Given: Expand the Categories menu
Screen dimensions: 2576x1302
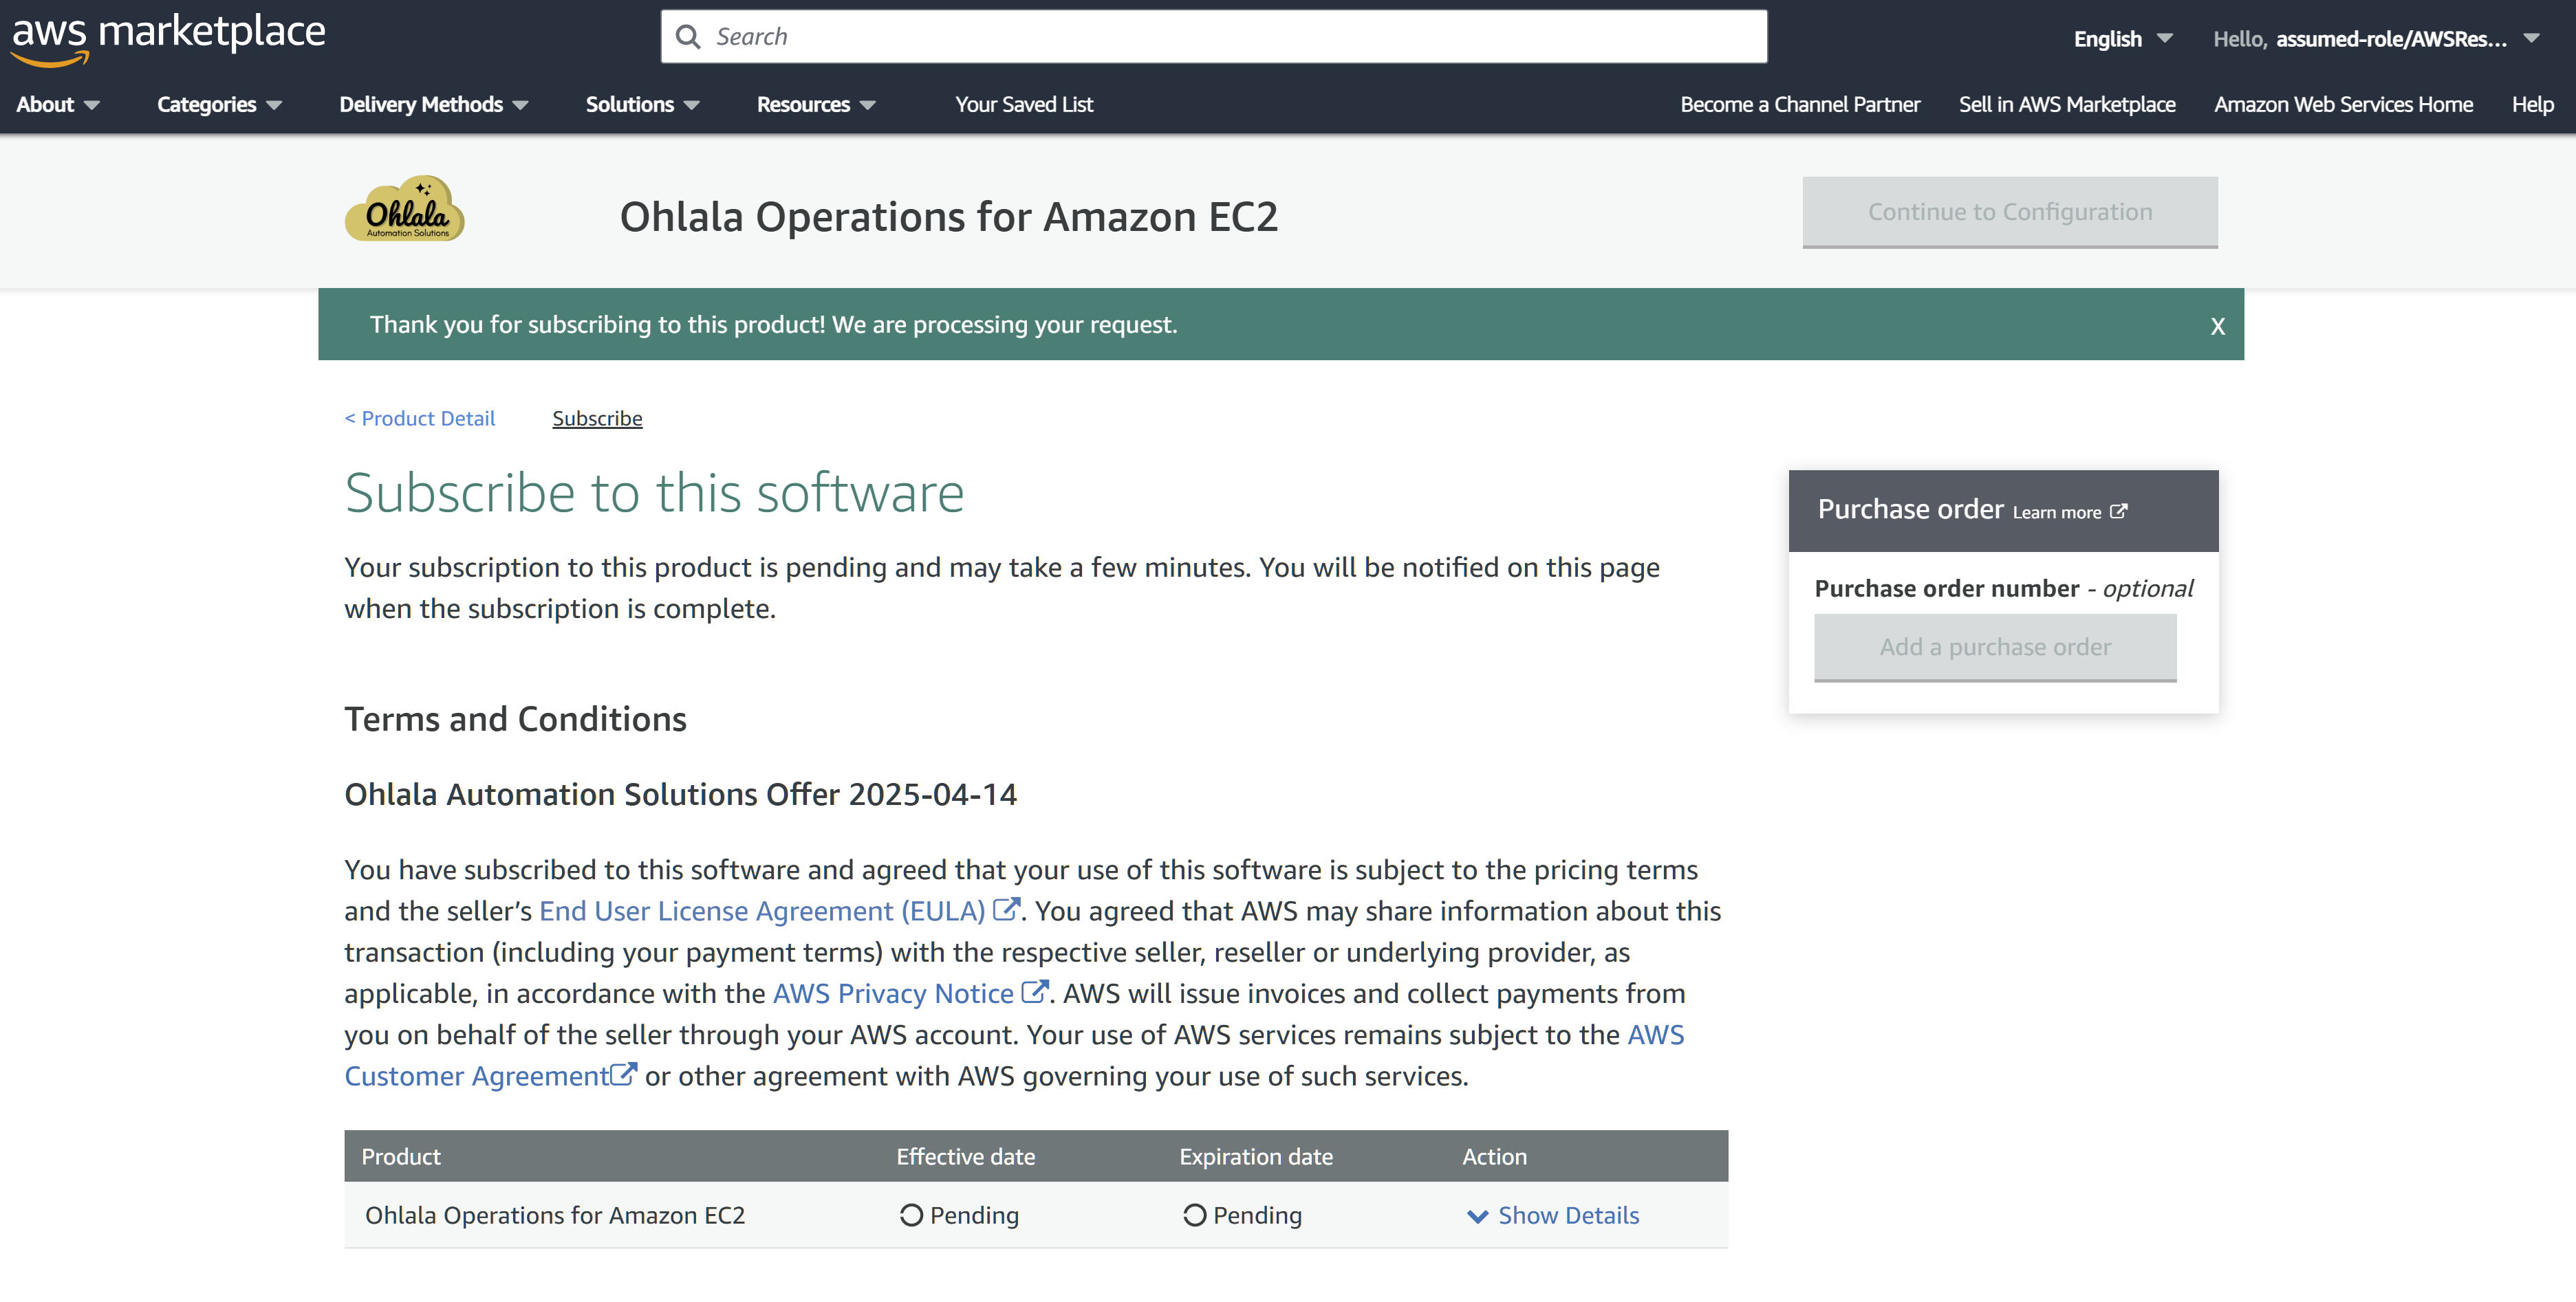Looking at the screenshot, I should [219, 104].
